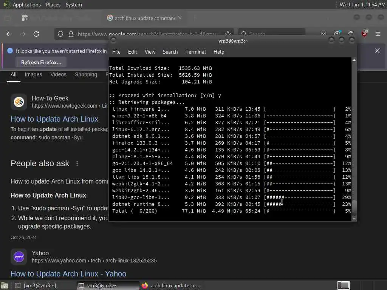Go back in Firefox using the back arrow
387x290 pixels.
9,34
